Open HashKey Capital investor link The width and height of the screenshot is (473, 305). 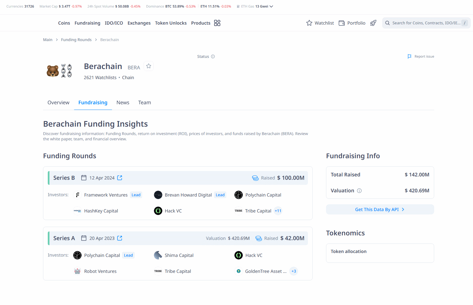pyautogui.click(x=101, y=211)
